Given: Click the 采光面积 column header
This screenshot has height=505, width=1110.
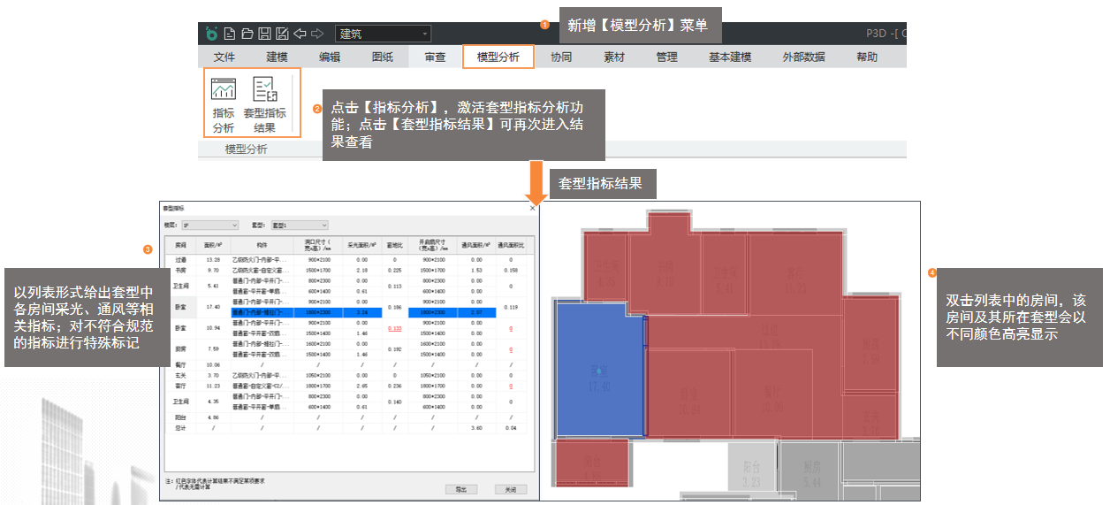Looking at the screenshot, I should click(361, 245).
